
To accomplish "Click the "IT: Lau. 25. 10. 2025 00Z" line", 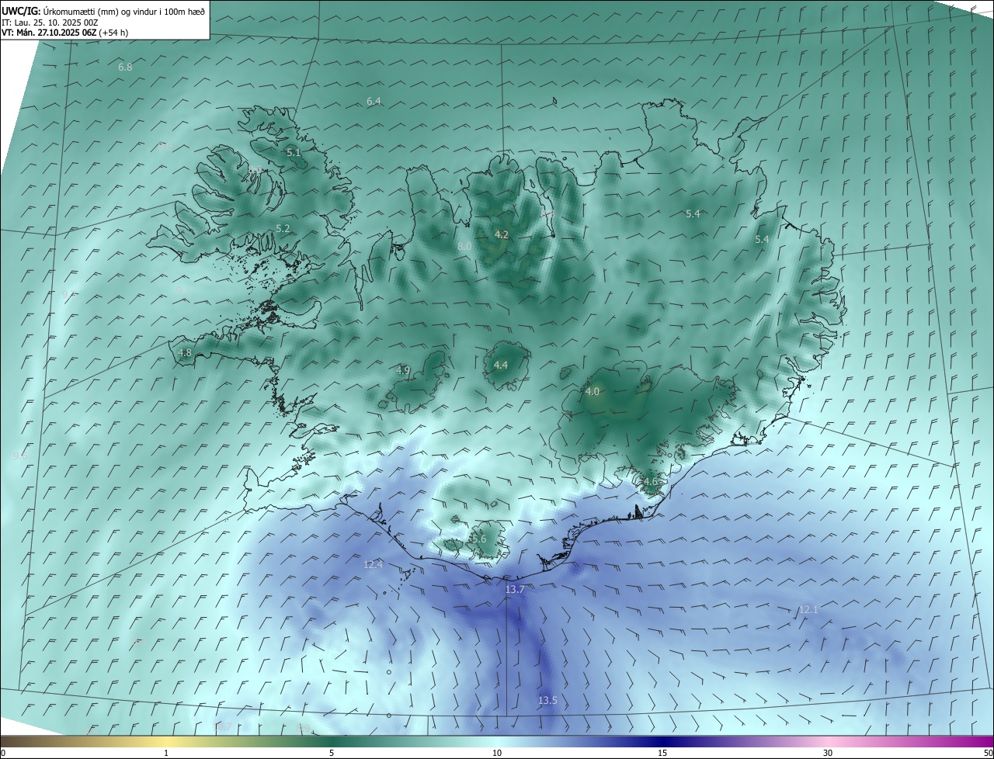I will [50, 23].
